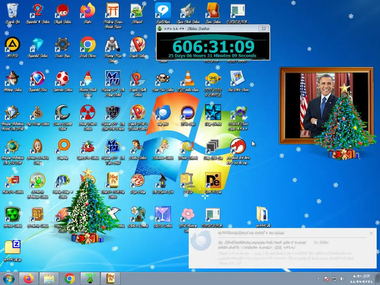Open Peggle Deluxe shortcut in second row

coord(138,45)
